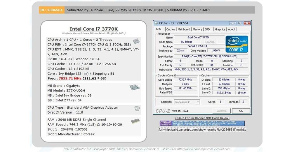Click the Revision value E1

point(241,65)
